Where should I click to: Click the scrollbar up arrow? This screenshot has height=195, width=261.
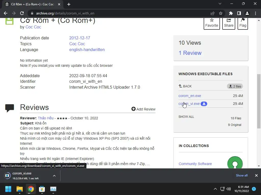click(x=259, y=20)
